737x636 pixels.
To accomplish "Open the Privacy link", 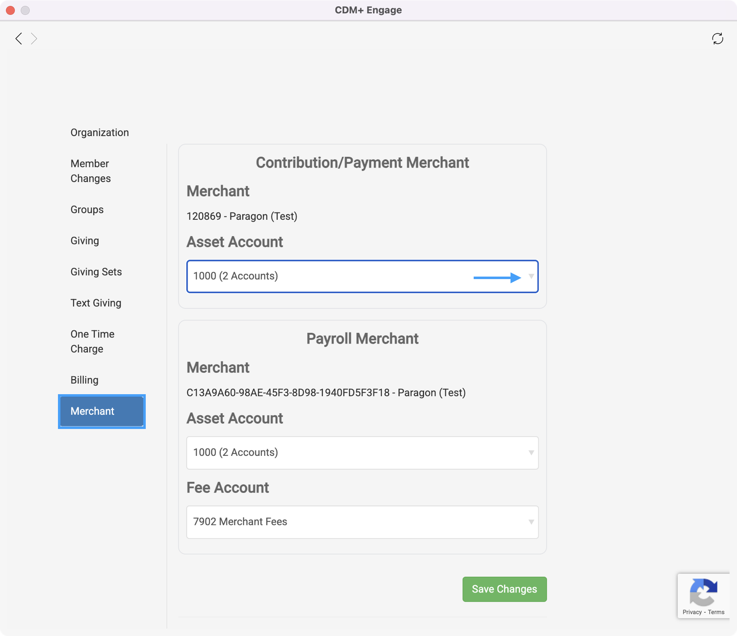I will [x=692, y=612].
